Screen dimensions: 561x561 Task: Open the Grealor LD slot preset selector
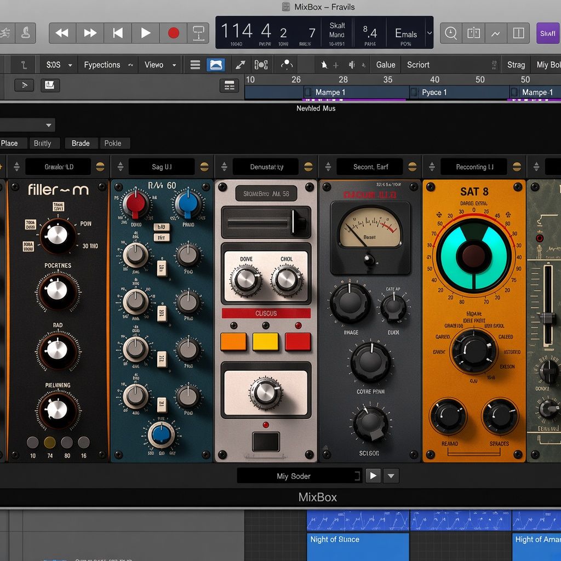click(58, 167)
